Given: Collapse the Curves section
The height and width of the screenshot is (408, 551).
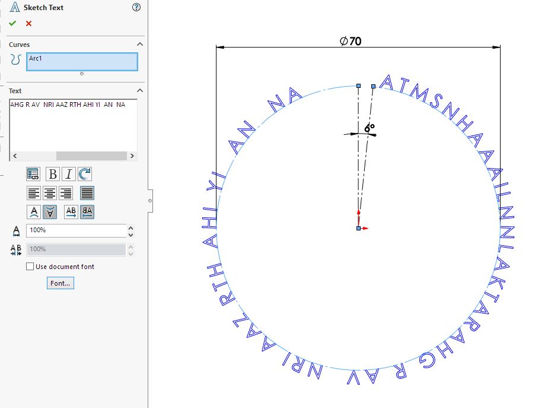Looking at the screenshot, I should [139, 44].
